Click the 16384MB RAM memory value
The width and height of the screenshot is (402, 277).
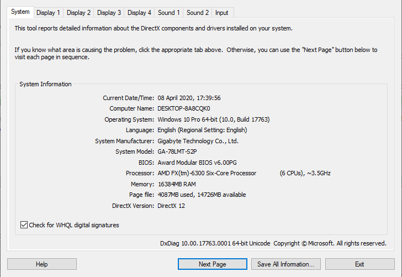(177, 184)
